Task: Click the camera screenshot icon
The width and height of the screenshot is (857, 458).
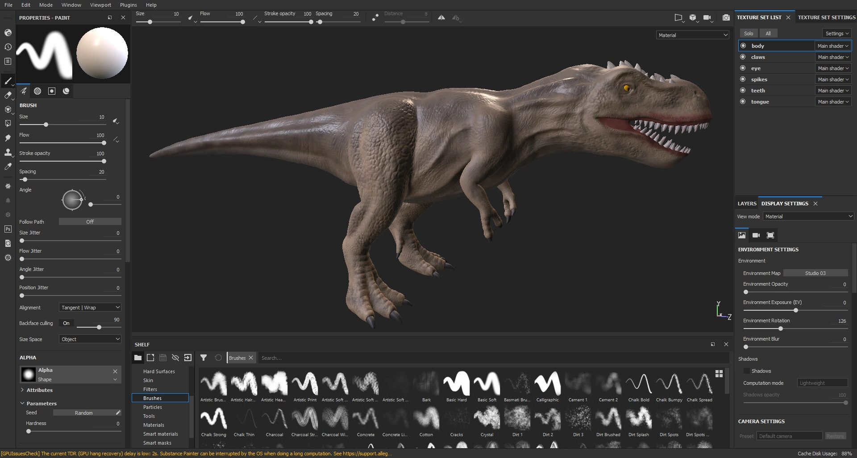Action: pyautogui.click(x=726, y=18)
